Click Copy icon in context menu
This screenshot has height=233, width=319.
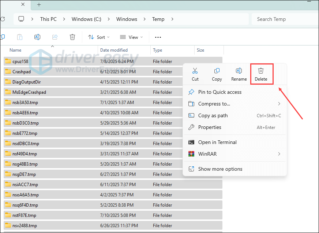click(217, 71)
